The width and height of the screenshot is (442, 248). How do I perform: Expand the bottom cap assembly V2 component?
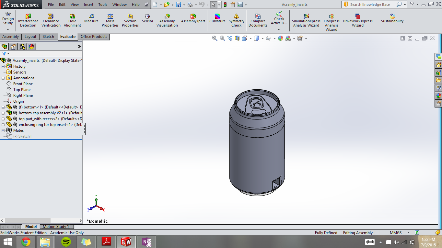3,113
